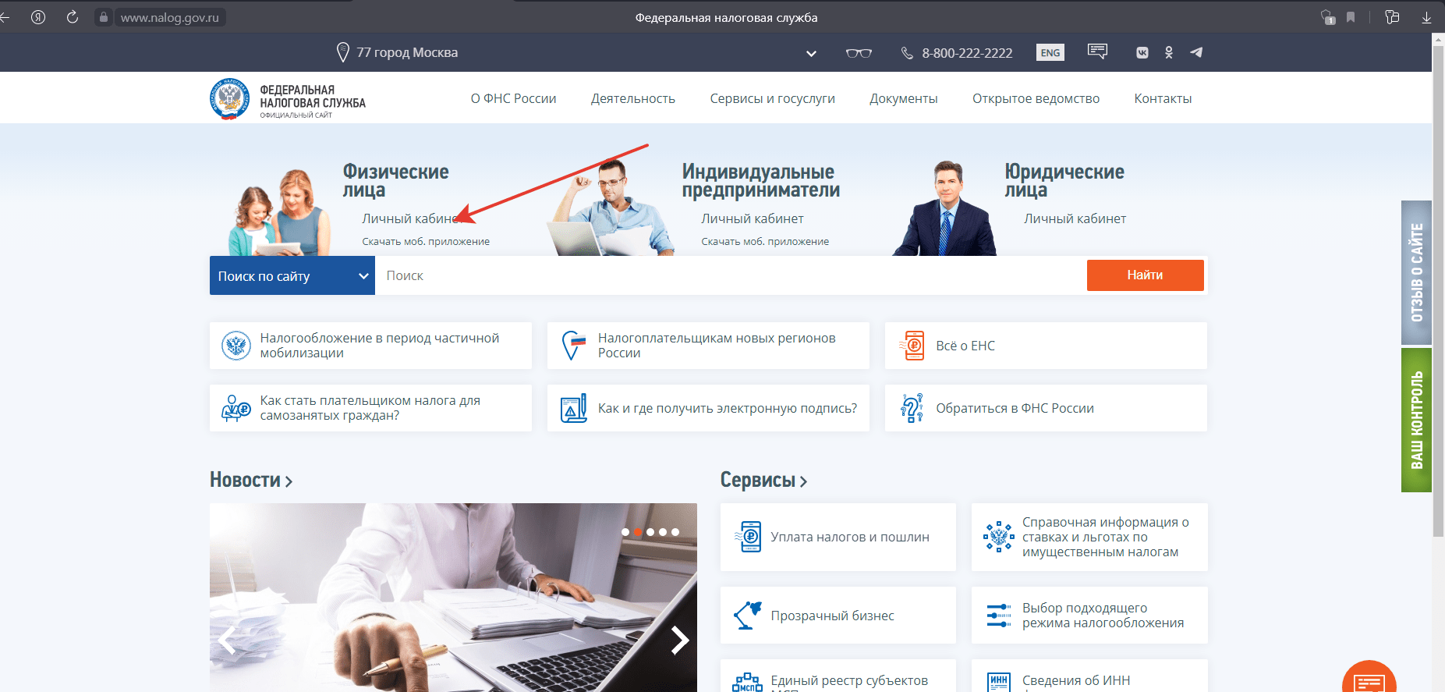Go to the next news slide arrow
1445x692 pixels.
pos(679,640)
